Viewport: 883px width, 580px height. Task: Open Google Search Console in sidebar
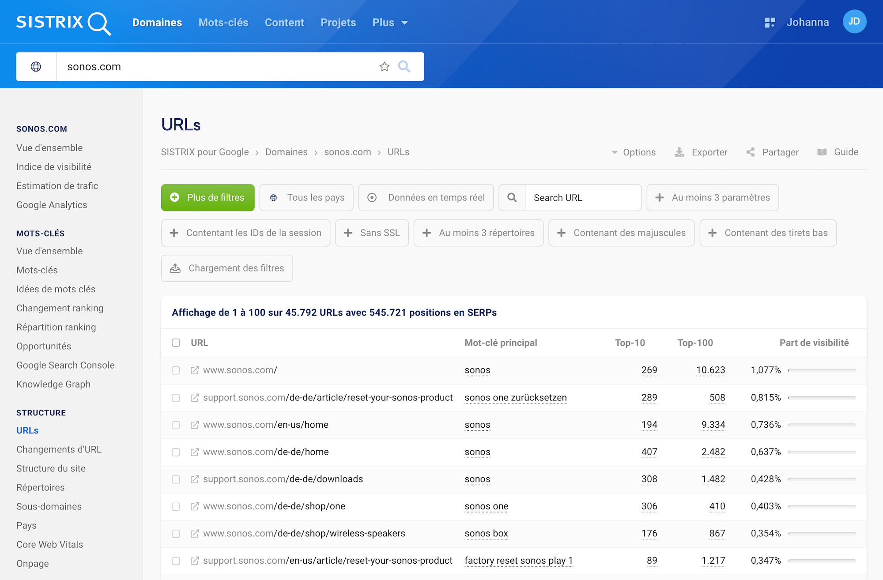coord(65,365)
